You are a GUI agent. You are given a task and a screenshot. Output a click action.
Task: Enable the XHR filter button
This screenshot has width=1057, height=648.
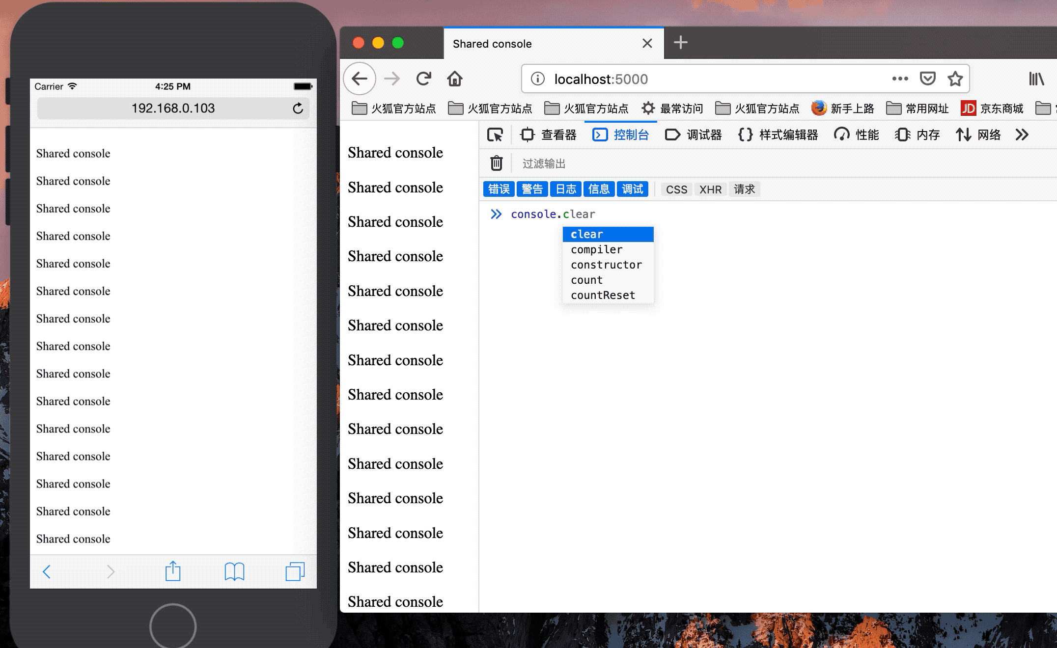coord(710,189)
